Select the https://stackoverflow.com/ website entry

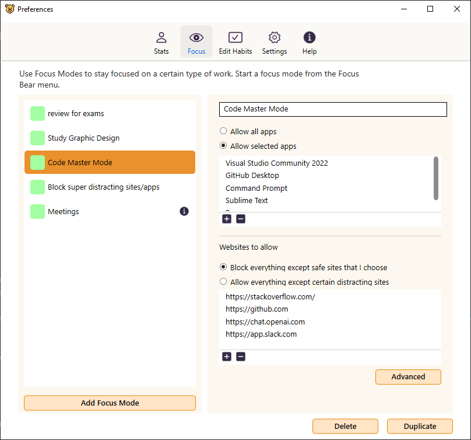tap(270, 297)
